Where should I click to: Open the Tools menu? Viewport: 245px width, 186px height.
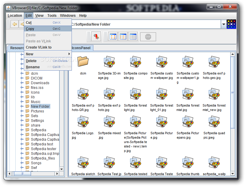click(x=52, y=16)
